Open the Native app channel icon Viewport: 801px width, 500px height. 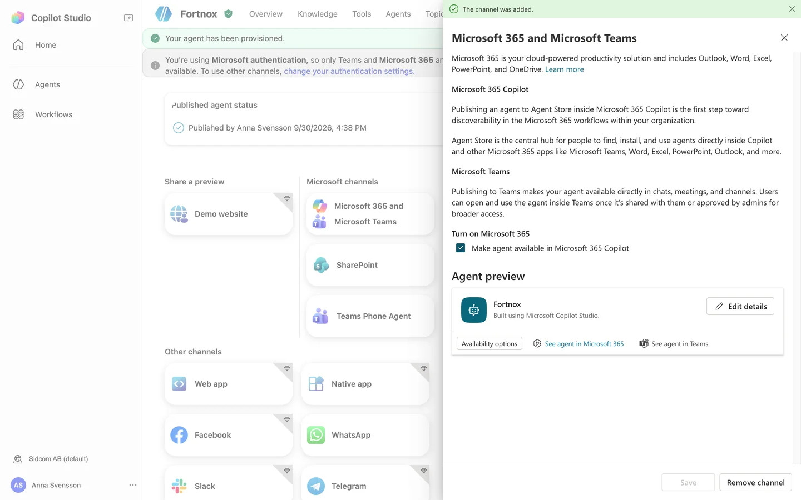[x=316, y=384]
